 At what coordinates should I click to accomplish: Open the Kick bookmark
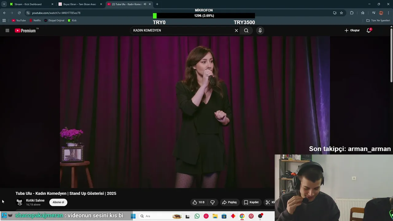click(72, 21)
